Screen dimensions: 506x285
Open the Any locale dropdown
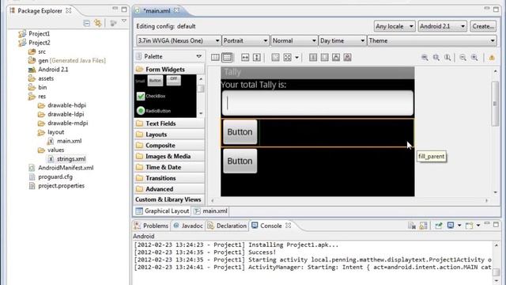pos(395,26)
